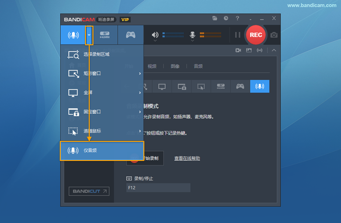Open the 音频 tab
Screen dimensions: 341x223
[x=198, y=66]
